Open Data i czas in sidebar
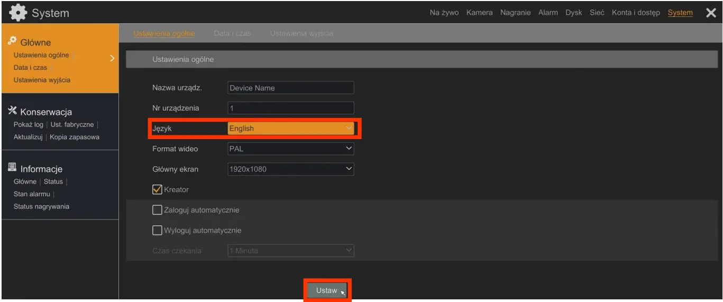 click(30, 68)
